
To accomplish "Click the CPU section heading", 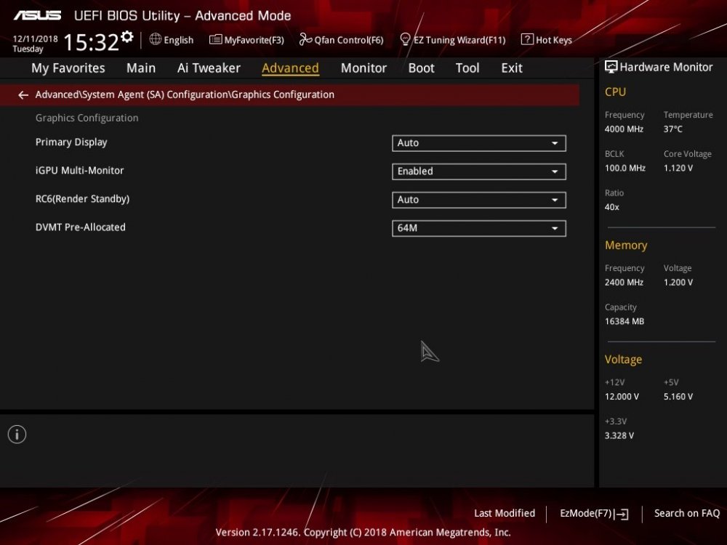I will click(615, 92).
